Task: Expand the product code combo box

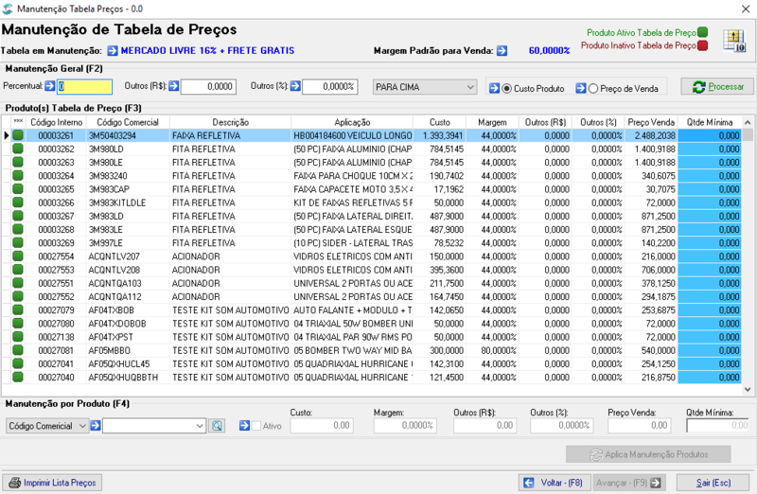Action: point(200,426)
